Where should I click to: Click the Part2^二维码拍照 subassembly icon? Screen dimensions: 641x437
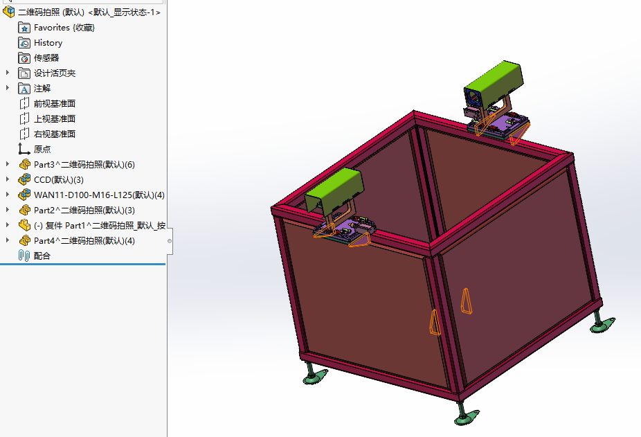point(24,210)
